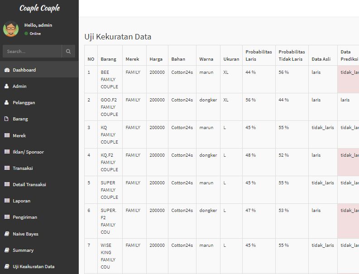Click the pink Data Prediksi cell in row 1
Viewport: 359px width, 274px height.
pos(348,79)
